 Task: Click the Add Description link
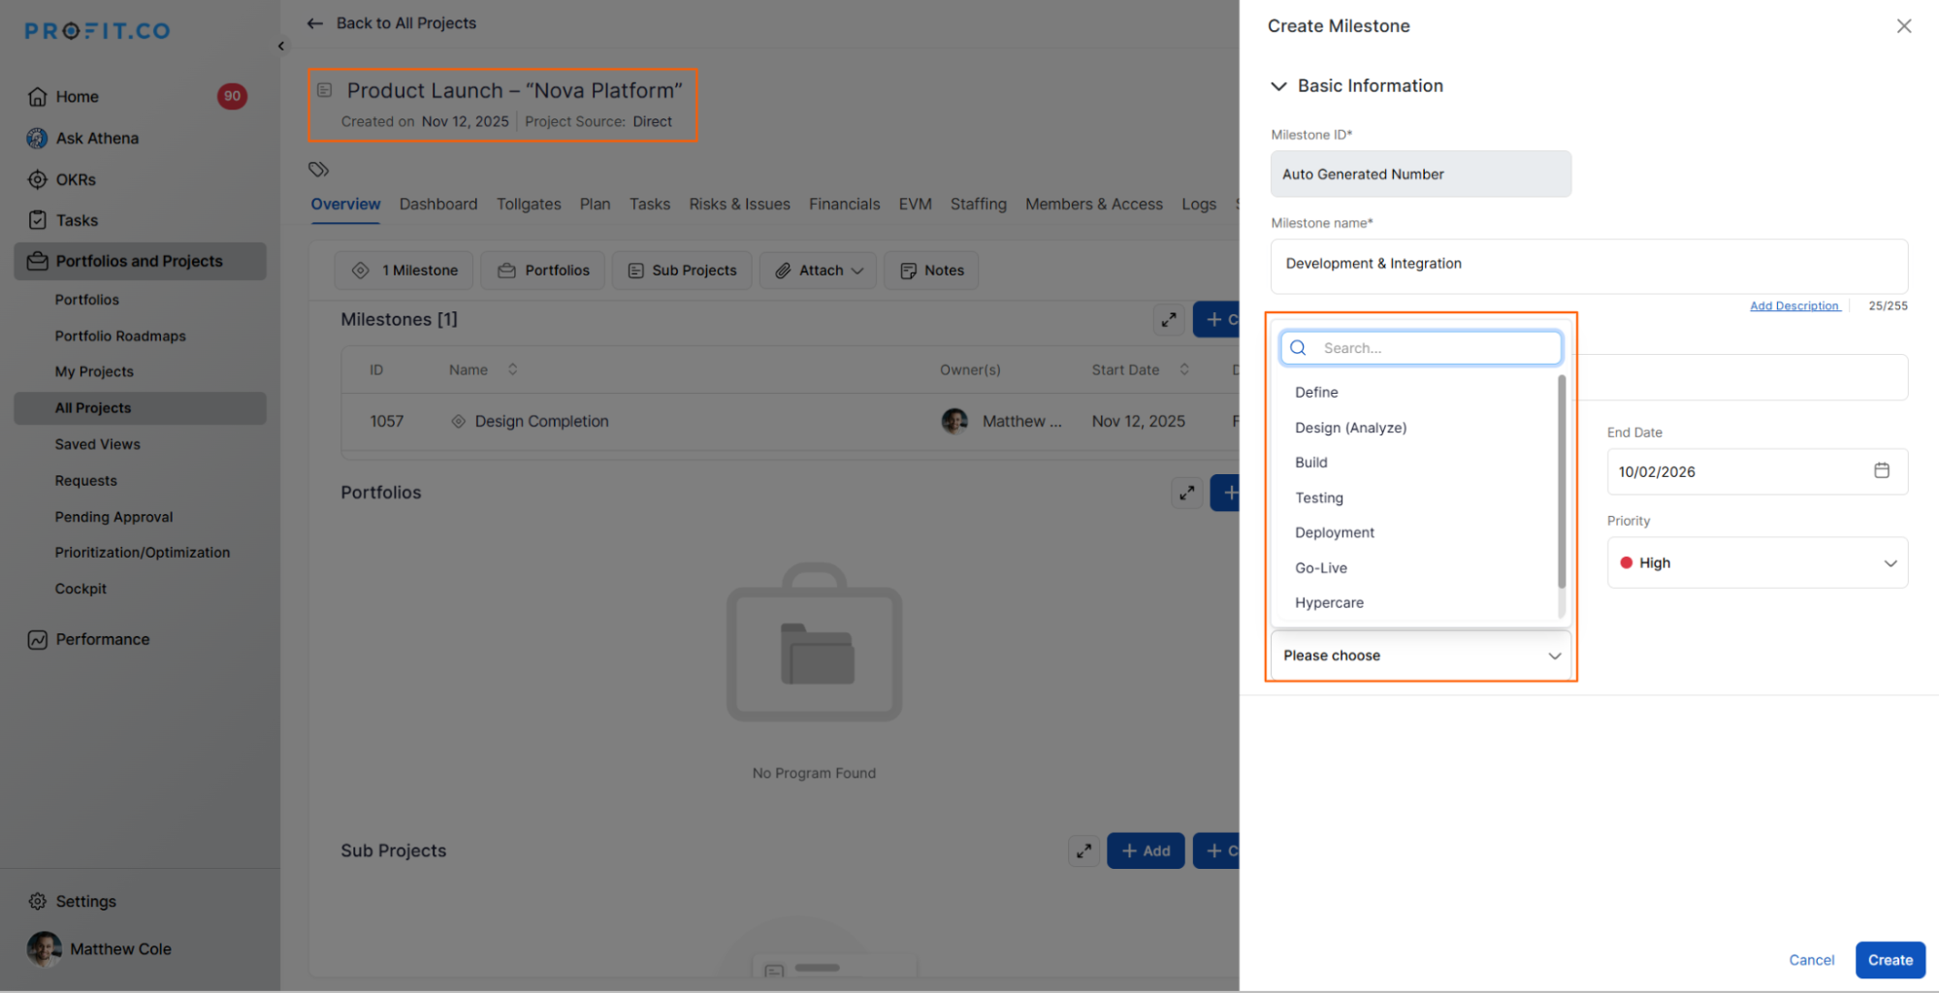pyautogui.click(x=1794, y=305)
